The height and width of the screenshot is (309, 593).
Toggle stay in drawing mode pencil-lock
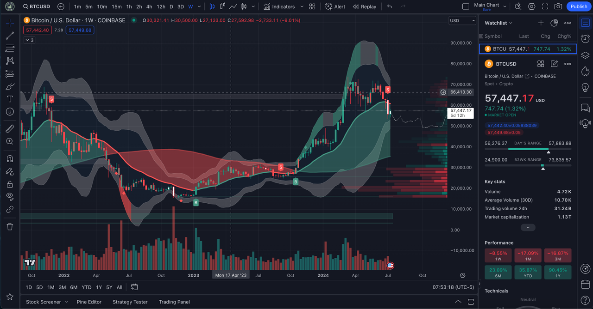[x=10, y=171]
